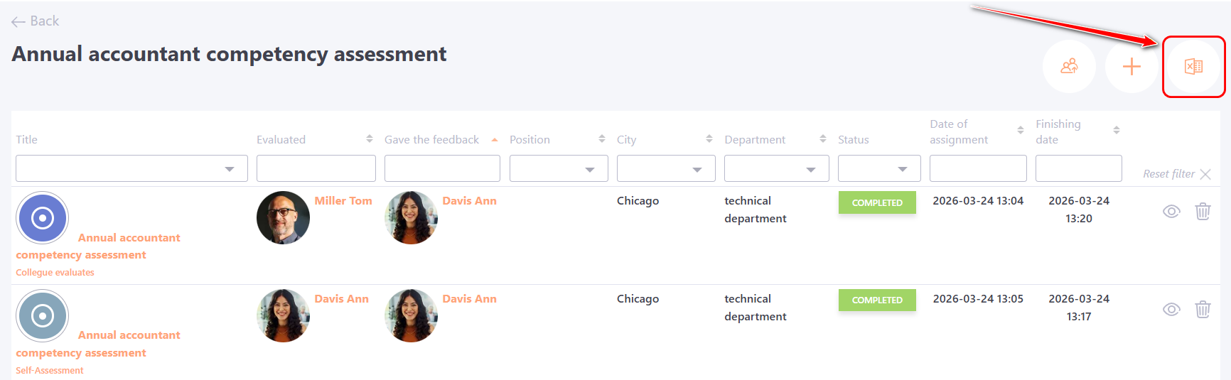
Task: Delete Miller Tom's assessment row via trash icon
Action: pyautogui.click(x=1202, y=212)
